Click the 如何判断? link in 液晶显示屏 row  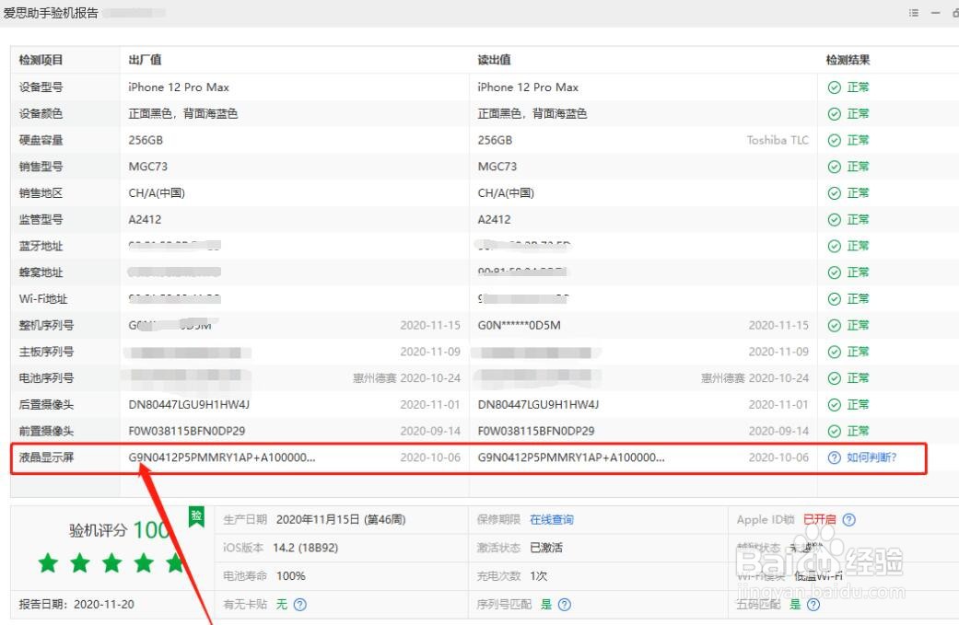point(871,457)
